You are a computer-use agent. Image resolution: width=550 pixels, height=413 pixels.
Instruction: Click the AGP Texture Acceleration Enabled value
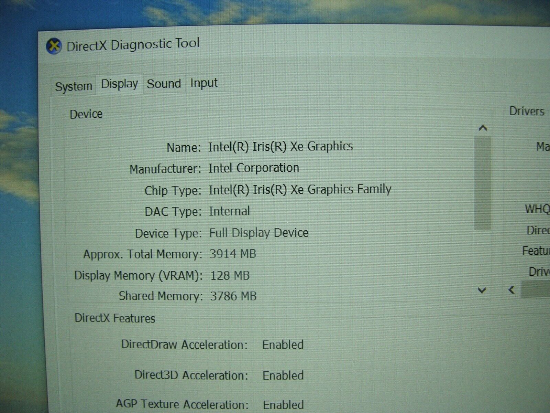tap(283, 405)
